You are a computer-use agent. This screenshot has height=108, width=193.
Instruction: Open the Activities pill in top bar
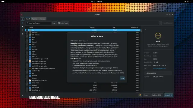pyautogui.click(x=3, y=1)
